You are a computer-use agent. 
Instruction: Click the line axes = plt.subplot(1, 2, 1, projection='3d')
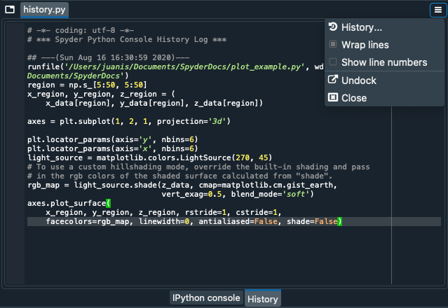[x=129, y=122]
